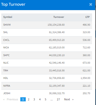Click the Turnover column header
Viewport: 96px width, 105px height.
pyautogui.click(x=59, y=17)
